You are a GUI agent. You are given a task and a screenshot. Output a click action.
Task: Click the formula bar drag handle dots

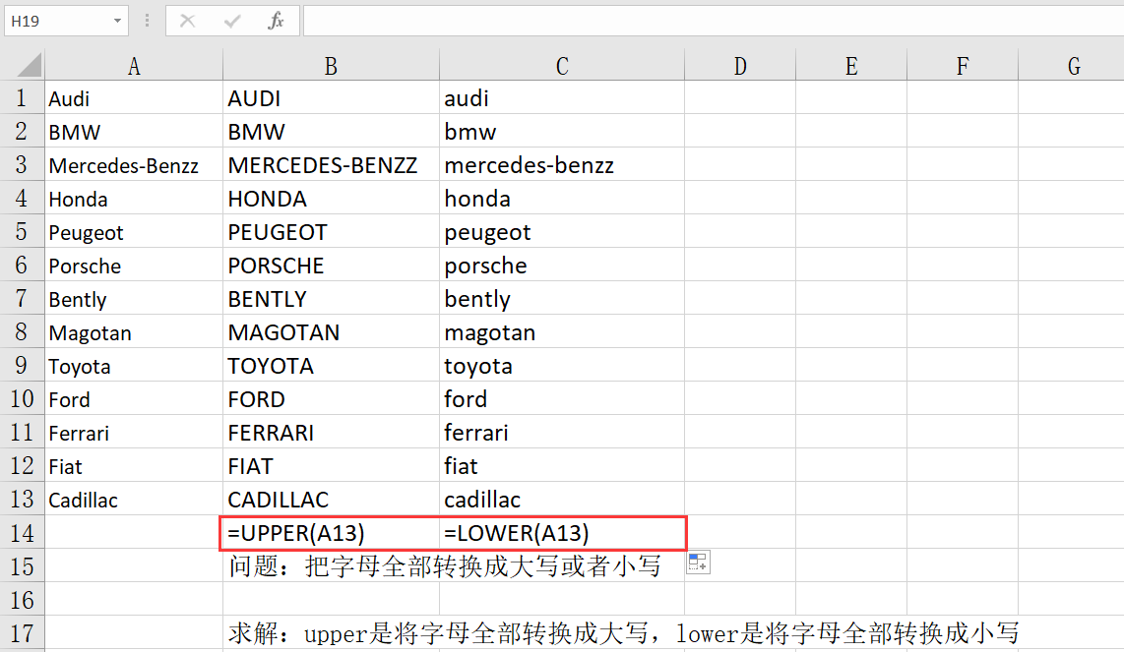click(x=147, y=21)
